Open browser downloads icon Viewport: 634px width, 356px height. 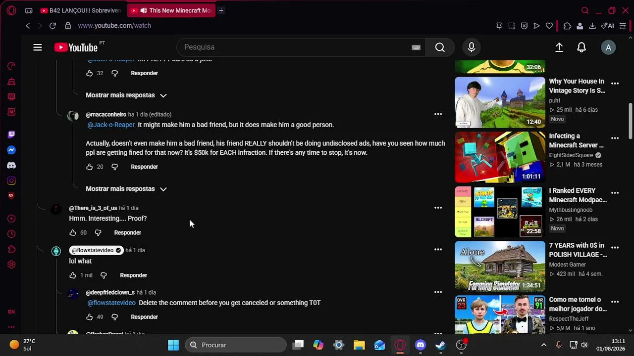click(592, 26)
